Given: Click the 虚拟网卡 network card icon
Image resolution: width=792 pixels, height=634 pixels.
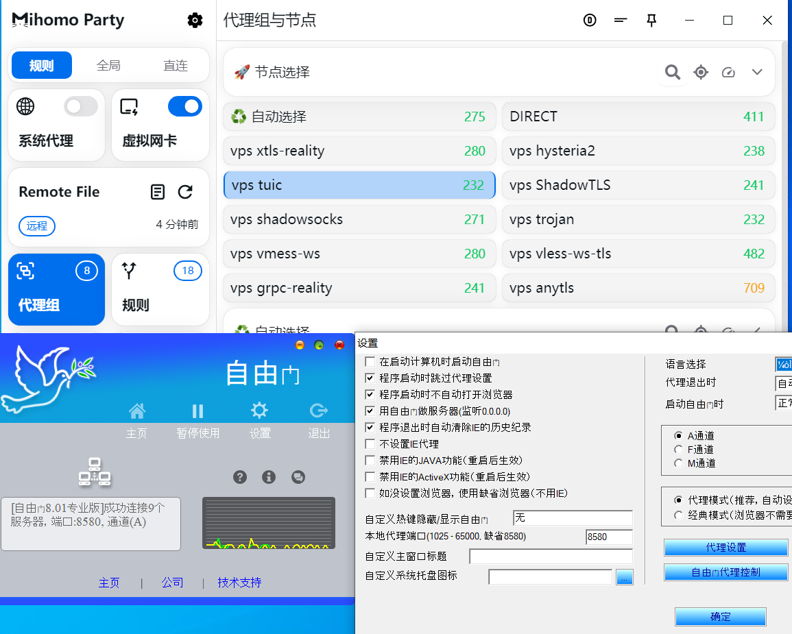Looking at the screenshot, I should tap(130, 106).
